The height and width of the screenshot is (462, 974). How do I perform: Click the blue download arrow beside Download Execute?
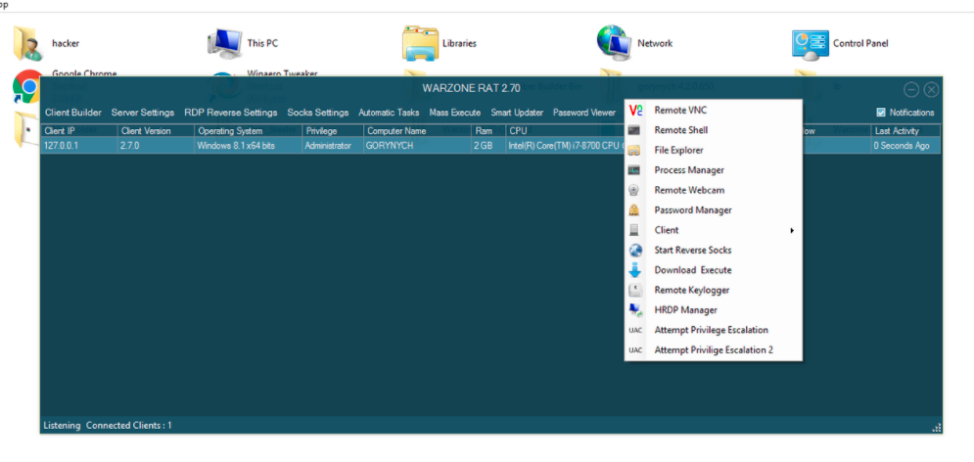[634, 270]
